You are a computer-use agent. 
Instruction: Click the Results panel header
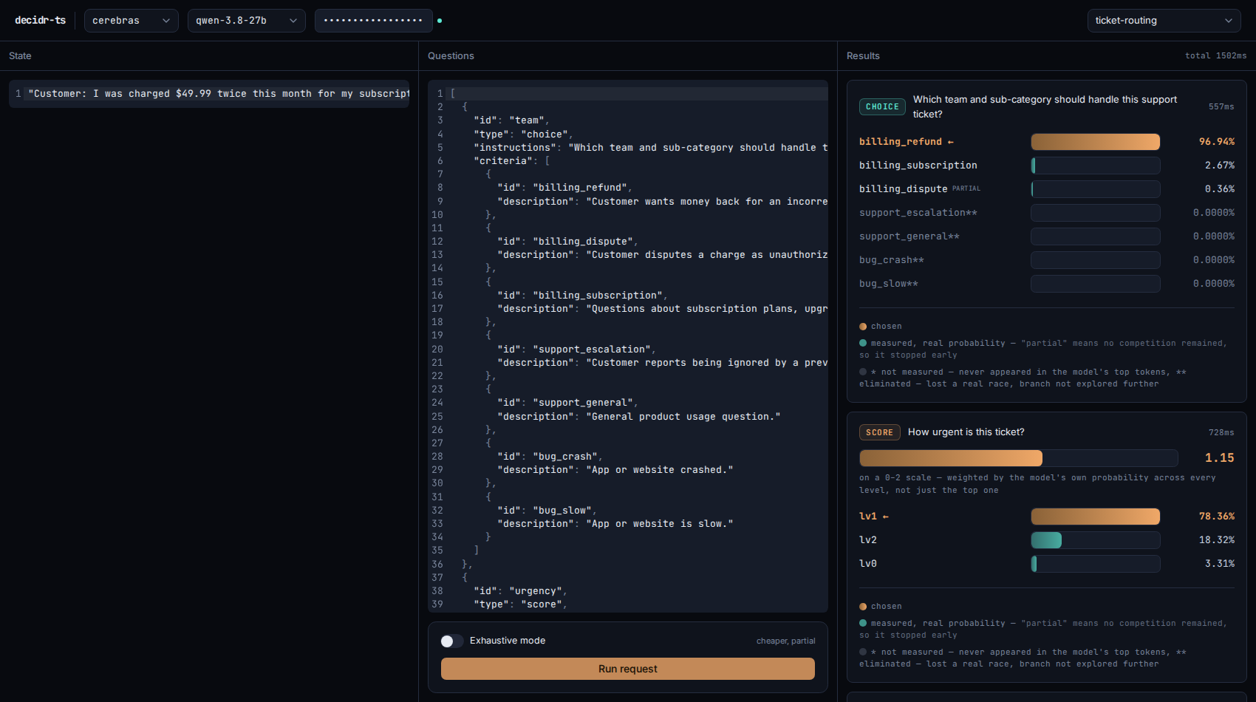coord(863,56)
